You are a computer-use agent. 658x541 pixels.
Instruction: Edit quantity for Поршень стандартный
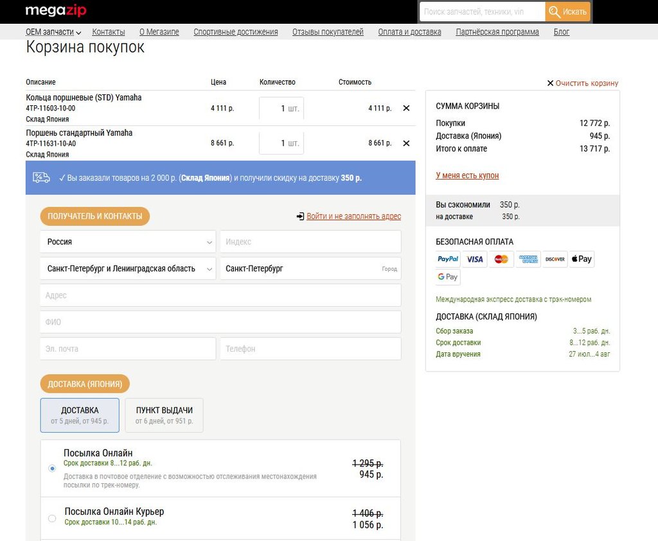point(281,143)
